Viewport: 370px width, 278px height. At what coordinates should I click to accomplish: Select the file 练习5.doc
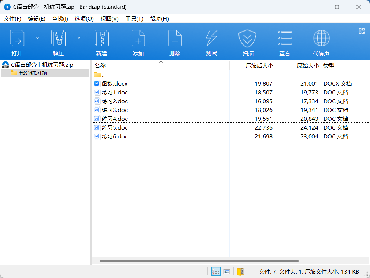coord(115,127)
